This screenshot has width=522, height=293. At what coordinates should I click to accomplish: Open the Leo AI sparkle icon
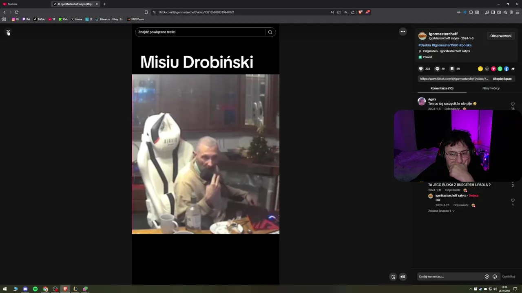[505, 12]
